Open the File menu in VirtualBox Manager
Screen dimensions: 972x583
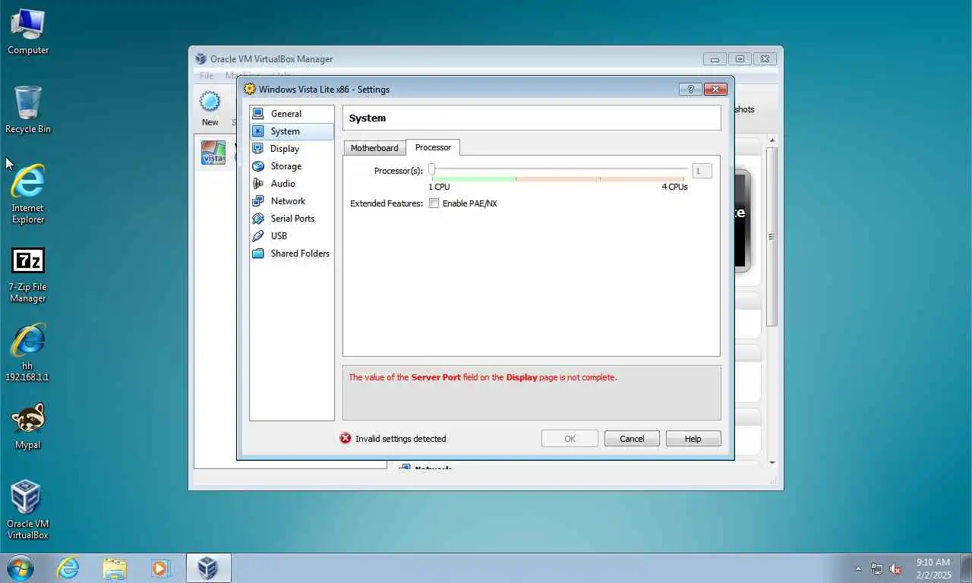click(207, 76)
